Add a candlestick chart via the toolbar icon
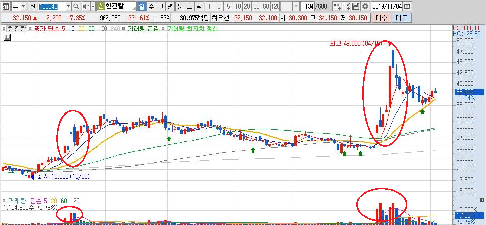 (x=337, y=6)
